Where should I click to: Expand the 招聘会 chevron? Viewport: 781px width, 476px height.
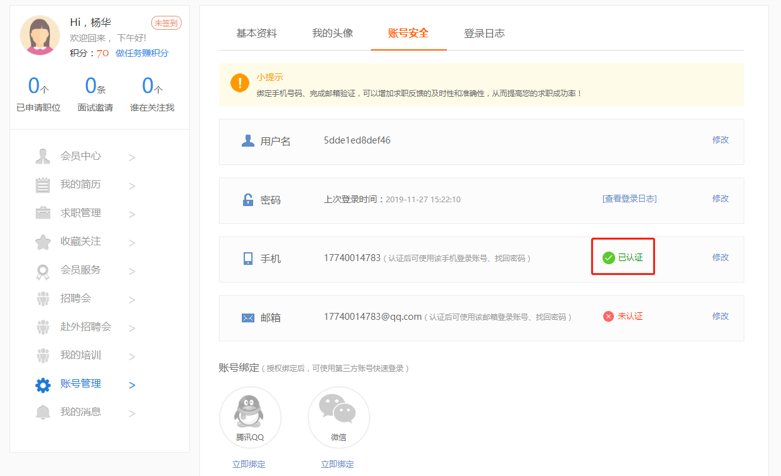(132, 300)
